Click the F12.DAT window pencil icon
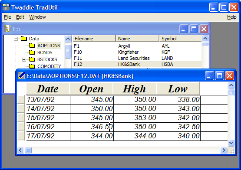Image resolution: width=241 pixels, height=170 pixels. click(x=21, y=76)
